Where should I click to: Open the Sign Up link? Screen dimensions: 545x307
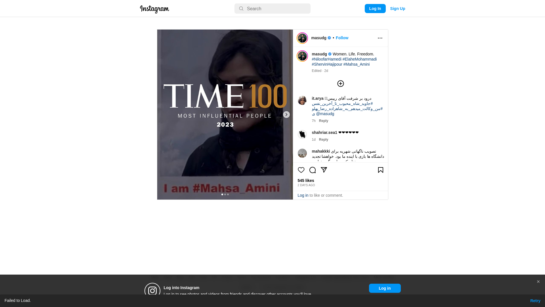coord(397,9)
